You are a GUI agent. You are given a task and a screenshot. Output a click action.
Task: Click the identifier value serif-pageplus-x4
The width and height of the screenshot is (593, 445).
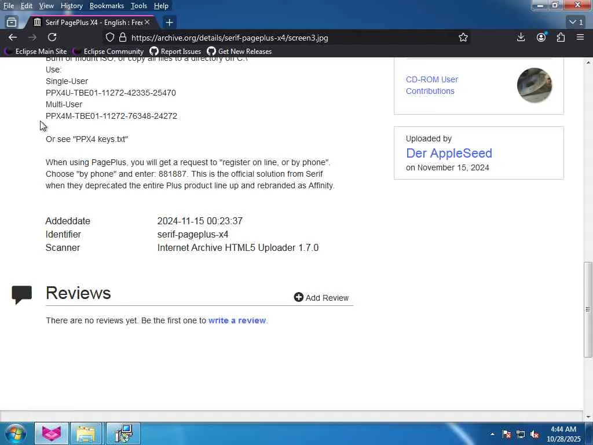pos(193,234)
